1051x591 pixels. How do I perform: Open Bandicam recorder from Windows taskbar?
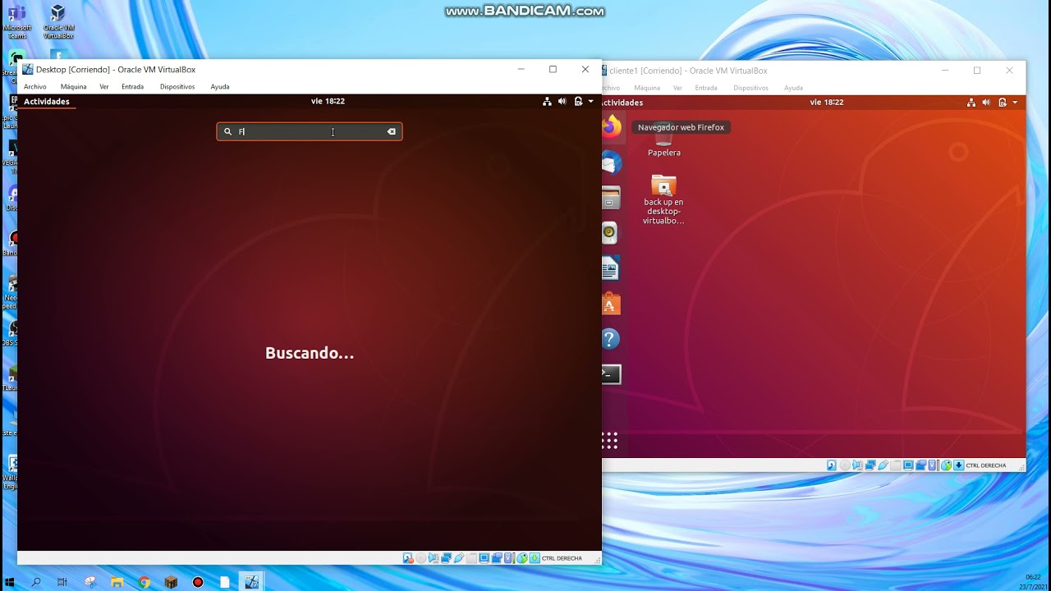click(198, 582)
